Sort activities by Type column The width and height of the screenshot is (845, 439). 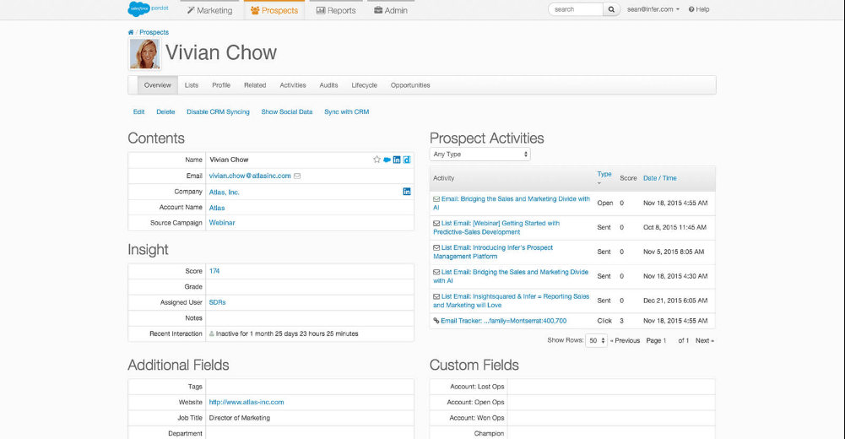604,175
